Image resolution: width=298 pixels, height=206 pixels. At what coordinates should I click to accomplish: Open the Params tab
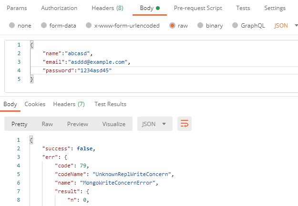17,8
